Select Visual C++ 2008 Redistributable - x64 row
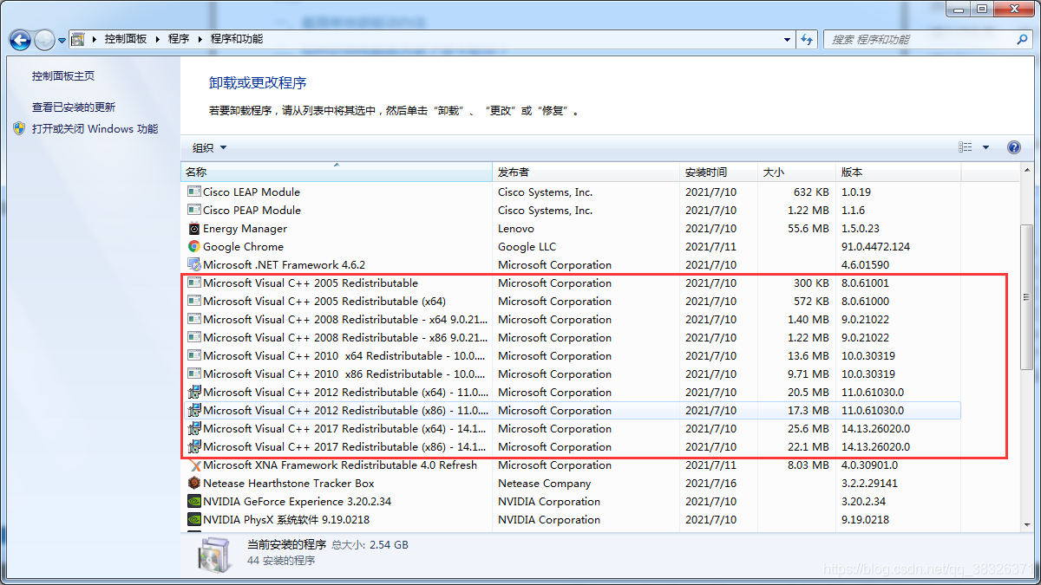The height and width of the screenshot is (585, 1041). [x=573, y=320]
